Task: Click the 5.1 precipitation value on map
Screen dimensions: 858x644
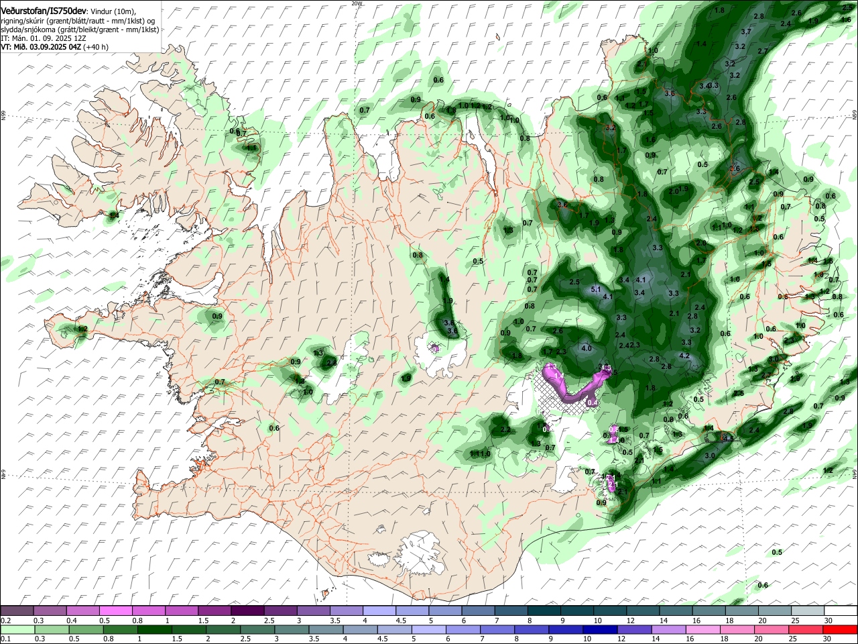Action: 597,289
